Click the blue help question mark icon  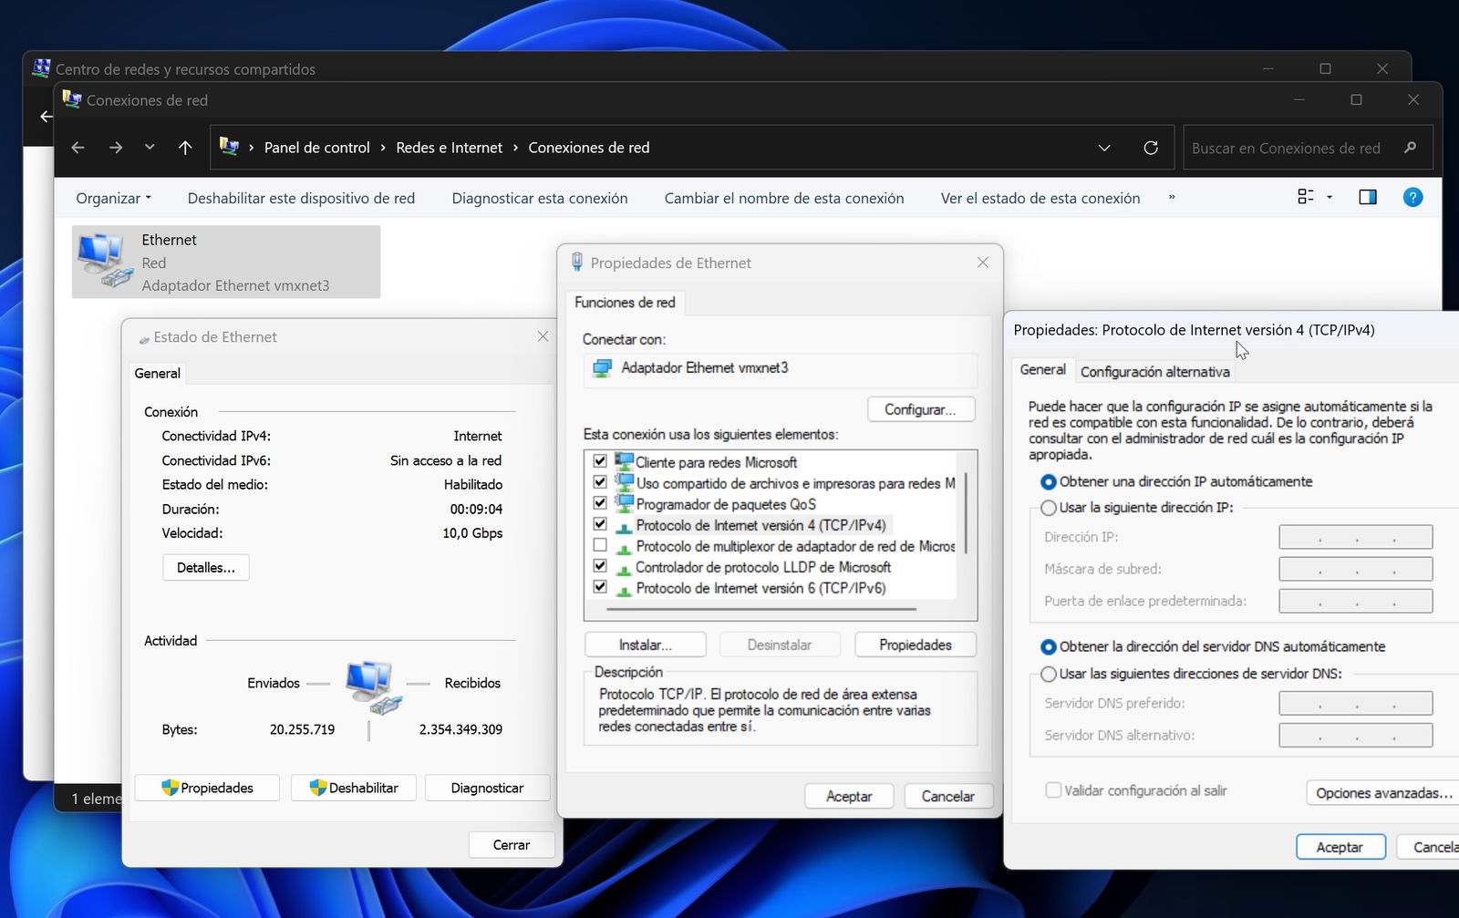pyautogui.click(x=1412, y=197)
